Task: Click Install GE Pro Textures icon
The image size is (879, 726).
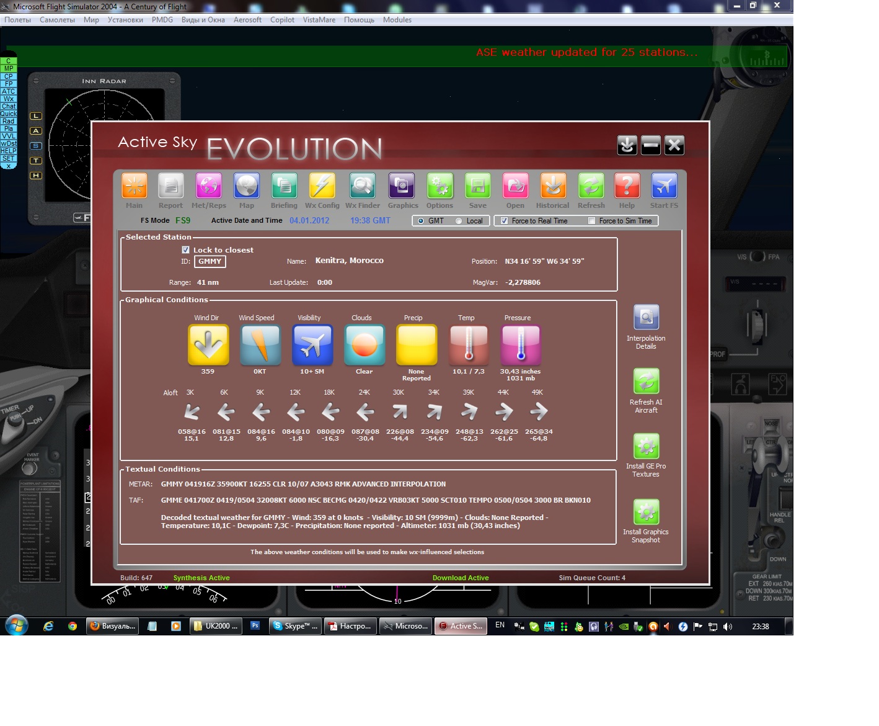Action: pos(646,446)
